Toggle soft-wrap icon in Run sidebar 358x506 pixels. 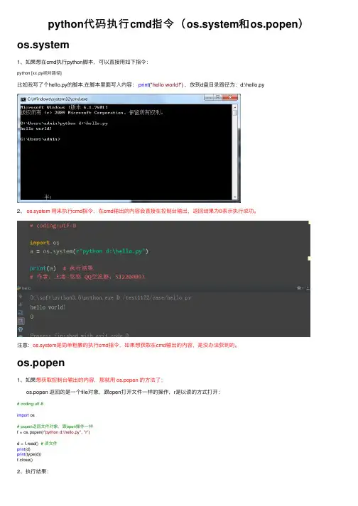click(21, 312)
